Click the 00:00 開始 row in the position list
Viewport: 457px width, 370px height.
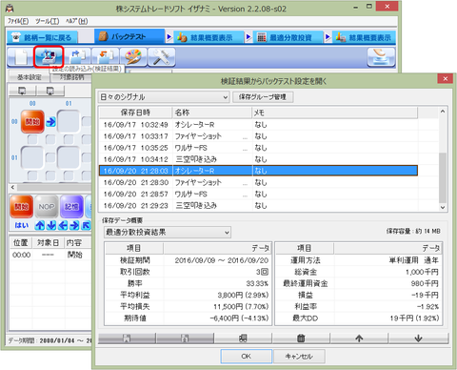[x=50, y=255]
